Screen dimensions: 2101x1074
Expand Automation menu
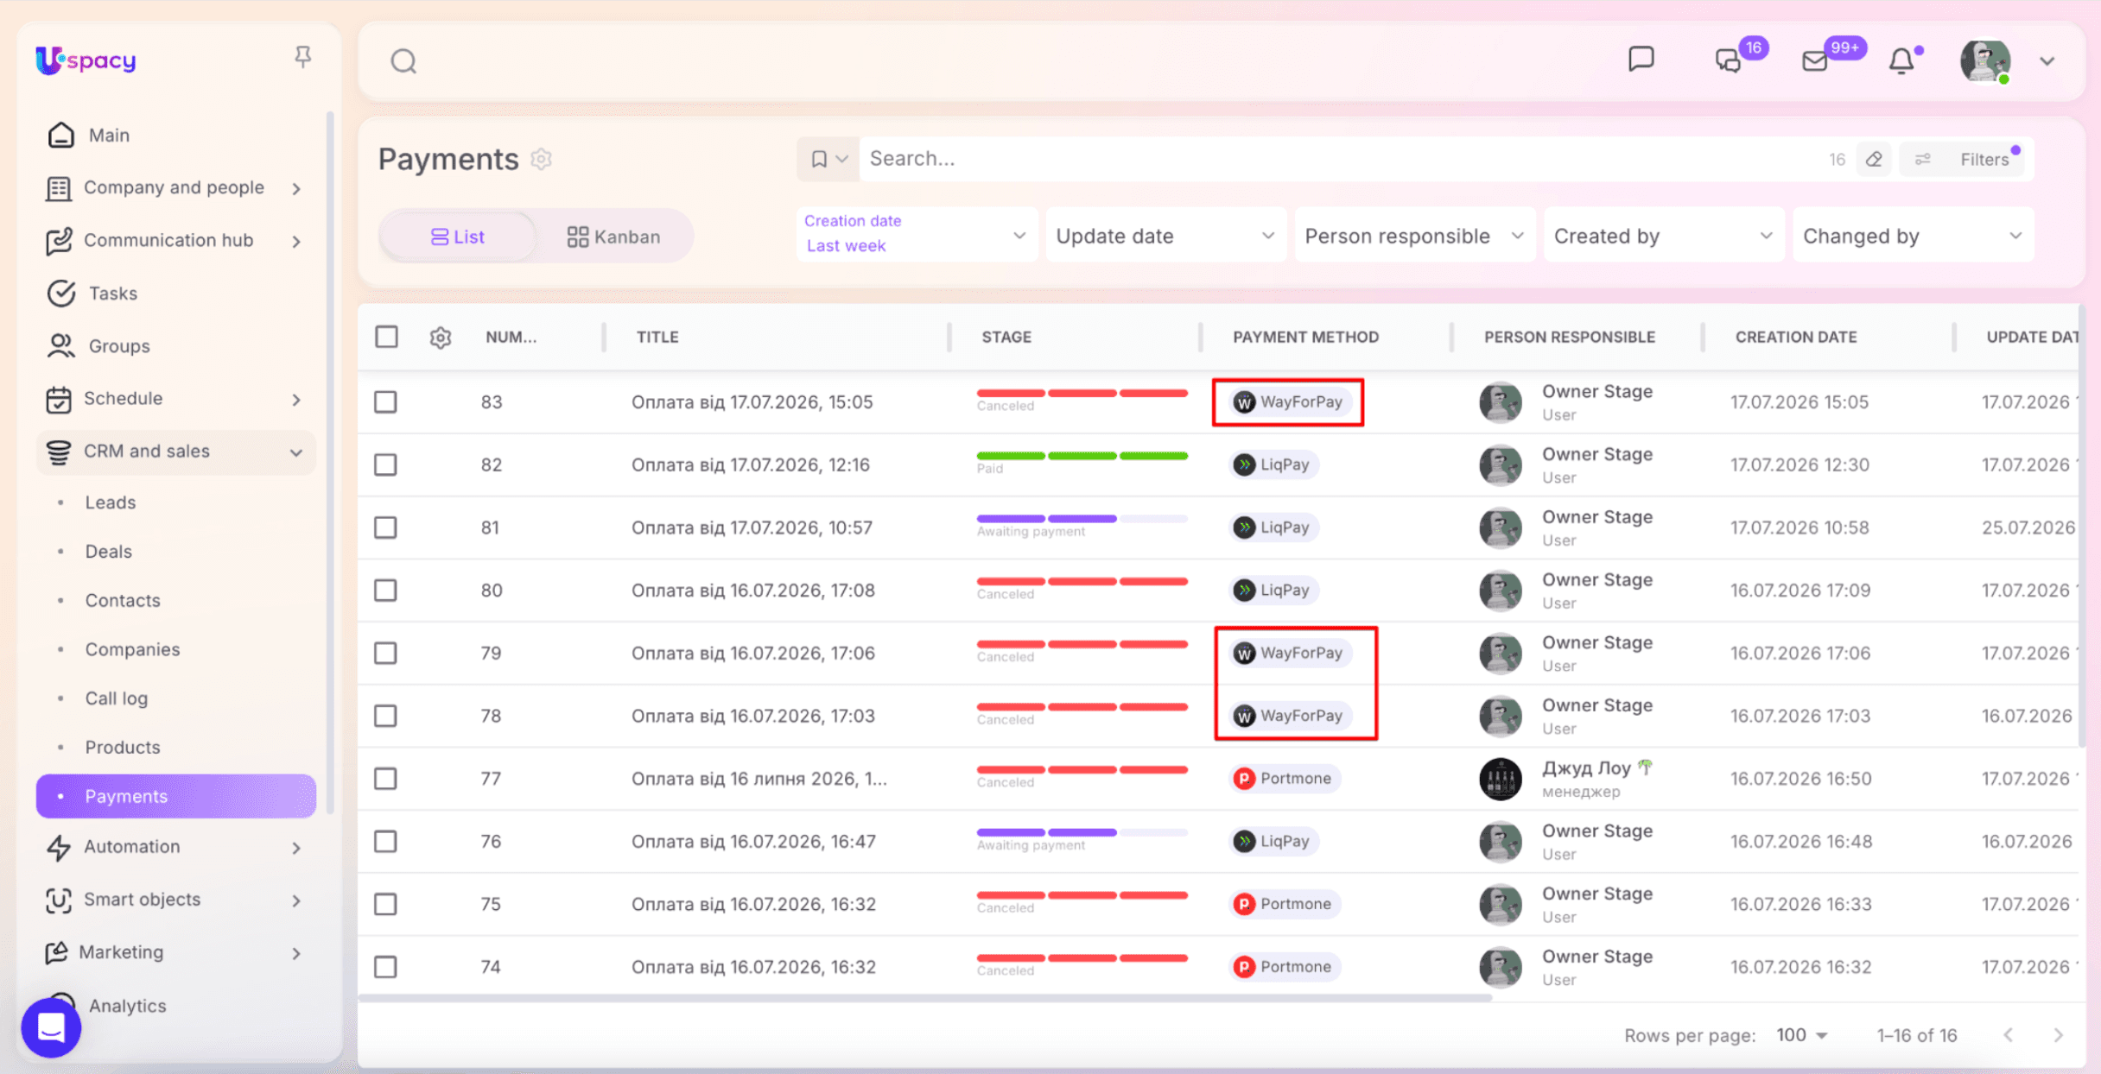pyautogui.click(x=175, y=847)
